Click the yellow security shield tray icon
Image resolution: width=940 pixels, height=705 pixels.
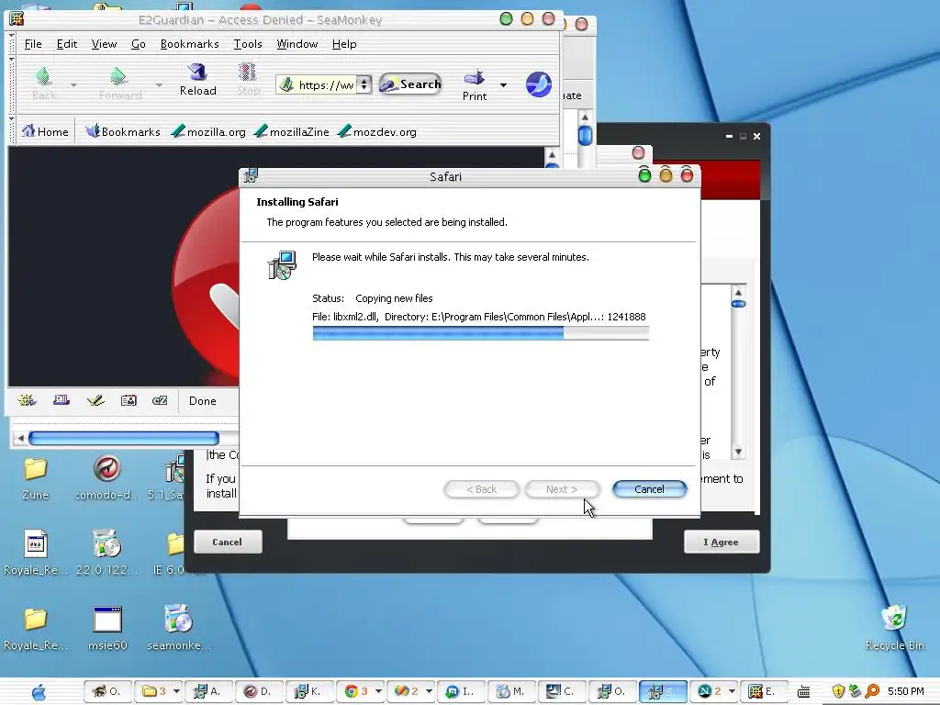[839, 692]
